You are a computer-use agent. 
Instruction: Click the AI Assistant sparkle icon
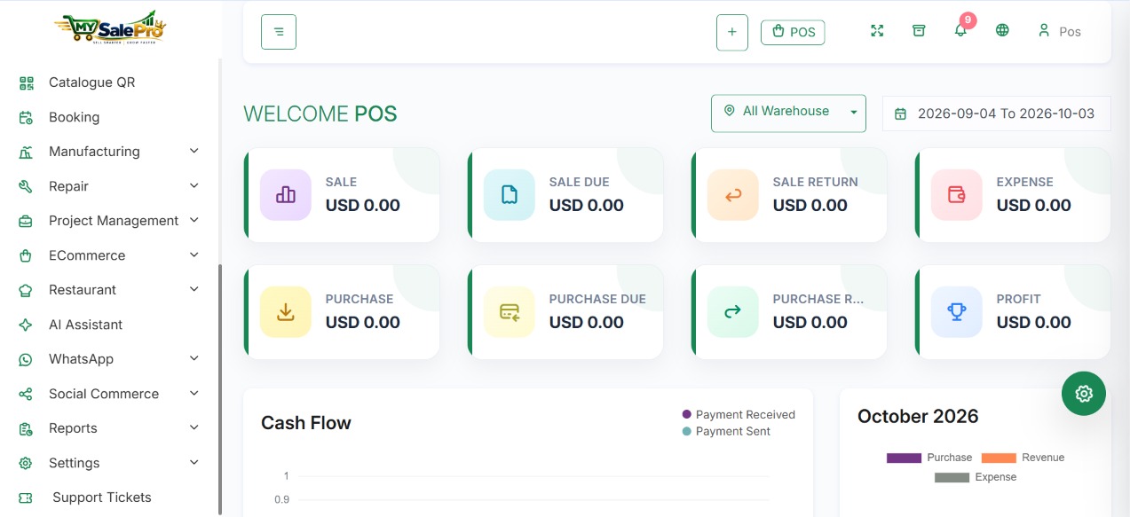[x=26, y=325]
